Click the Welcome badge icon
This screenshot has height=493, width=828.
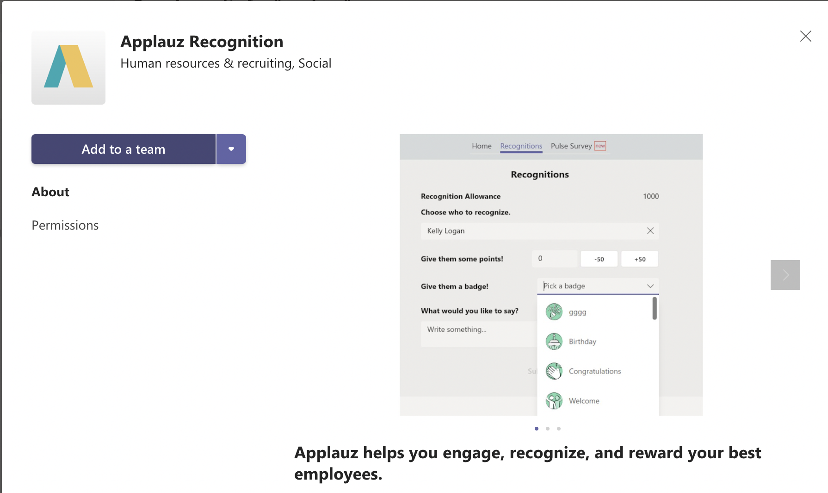point(554,401)
